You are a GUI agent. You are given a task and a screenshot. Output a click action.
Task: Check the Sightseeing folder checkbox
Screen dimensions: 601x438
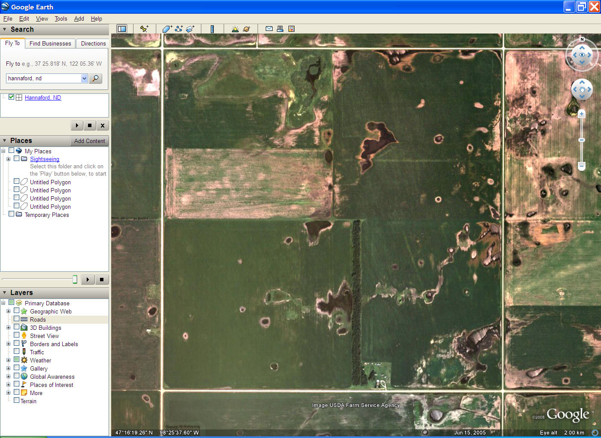[16, 158]
